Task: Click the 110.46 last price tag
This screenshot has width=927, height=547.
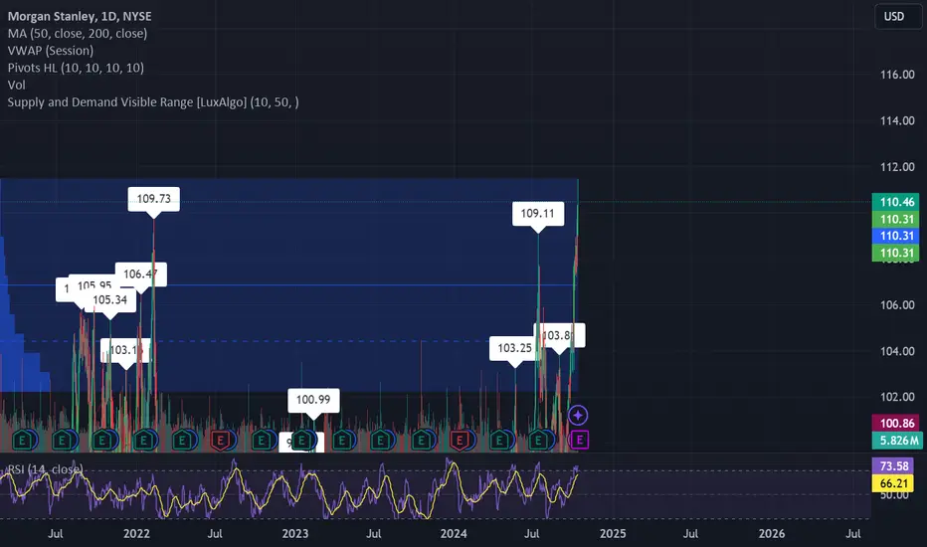Action: pyautogui.click(x=895, y=202)
